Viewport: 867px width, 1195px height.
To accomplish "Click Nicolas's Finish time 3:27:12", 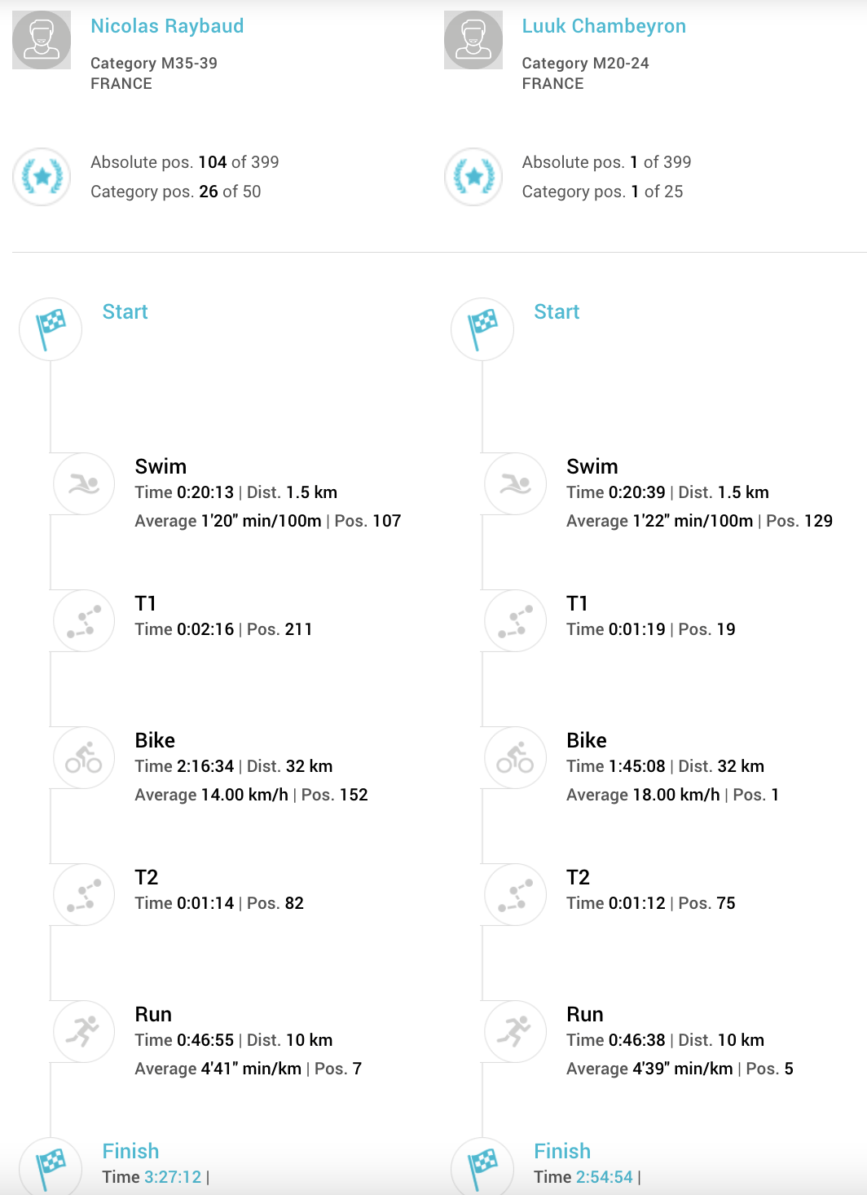I will tap(173, 1177).
